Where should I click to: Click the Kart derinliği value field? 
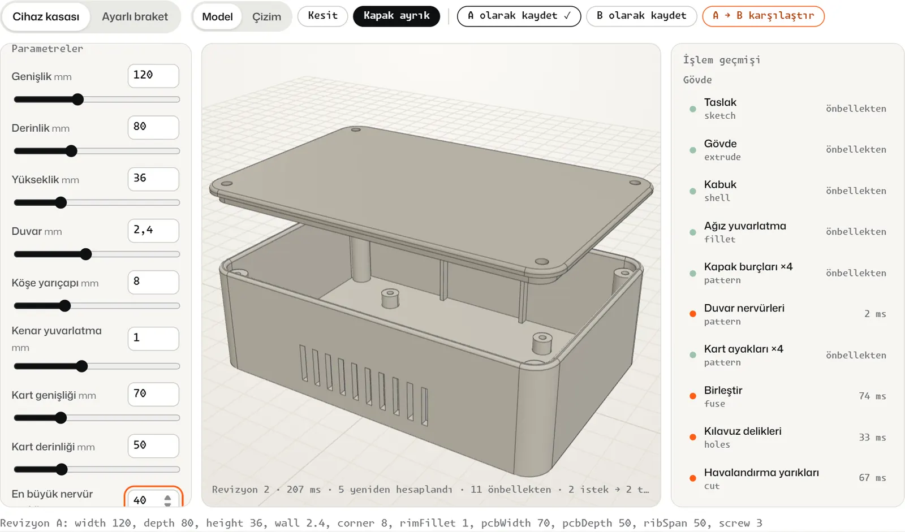(x=153, y=446)
